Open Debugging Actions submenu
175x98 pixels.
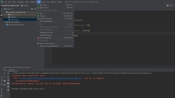tap(56, 32)
